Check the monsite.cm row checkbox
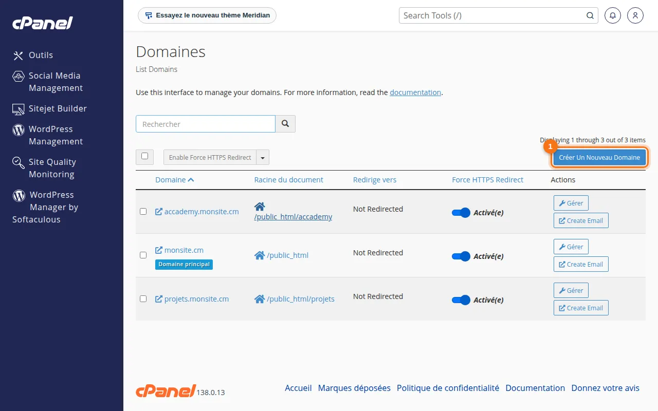Image resolution: width=658 pixels, height=411 pixels. pyautogui.click(x=143, y=255)
